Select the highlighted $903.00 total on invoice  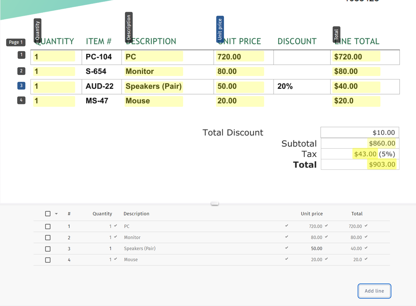[x=382, y=165]
